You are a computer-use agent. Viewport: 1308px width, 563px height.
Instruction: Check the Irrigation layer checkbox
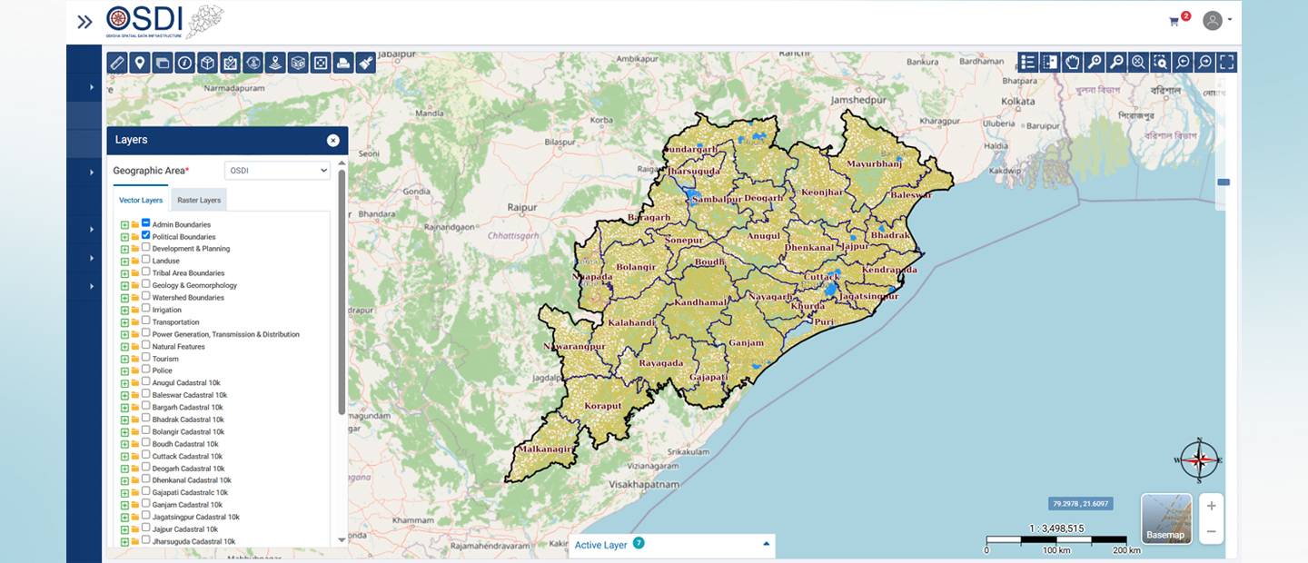[x=145, y=309]
